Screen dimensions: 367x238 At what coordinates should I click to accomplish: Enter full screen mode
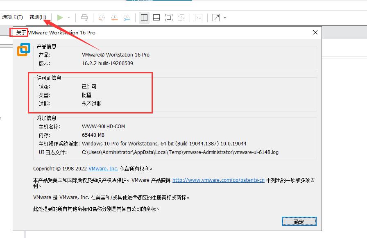click(x=169, y=18)
